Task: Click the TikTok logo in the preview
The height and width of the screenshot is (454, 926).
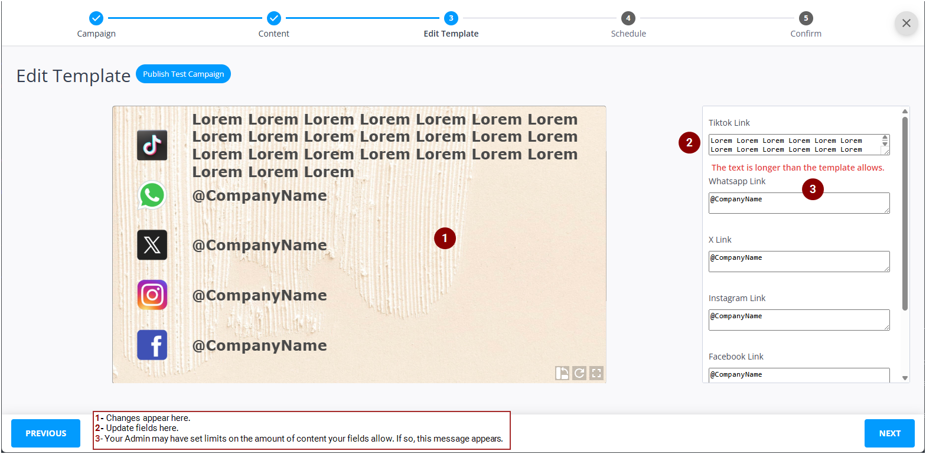Action: (152, 145)
